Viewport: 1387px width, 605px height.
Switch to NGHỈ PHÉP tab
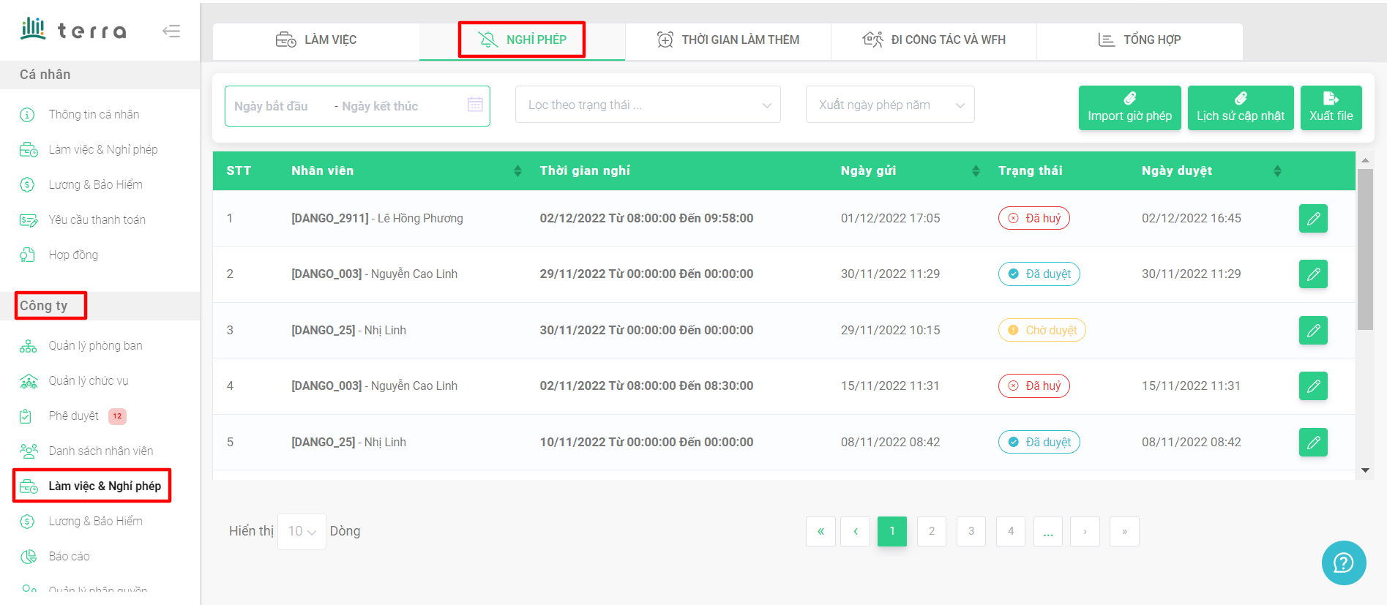click(522, 40)
